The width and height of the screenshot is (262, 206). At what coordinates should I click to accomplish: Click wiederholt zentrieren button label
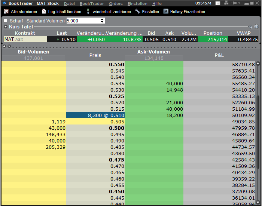(112, 12)
